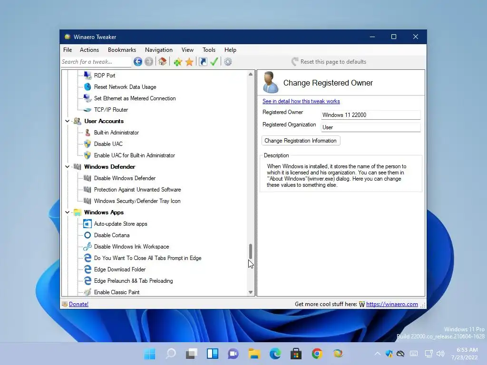Open settings gear icon in toolbar

coord(228,62)
